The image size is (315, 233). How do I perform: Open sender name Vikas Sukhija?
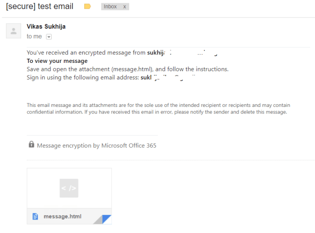coord(46,26)
